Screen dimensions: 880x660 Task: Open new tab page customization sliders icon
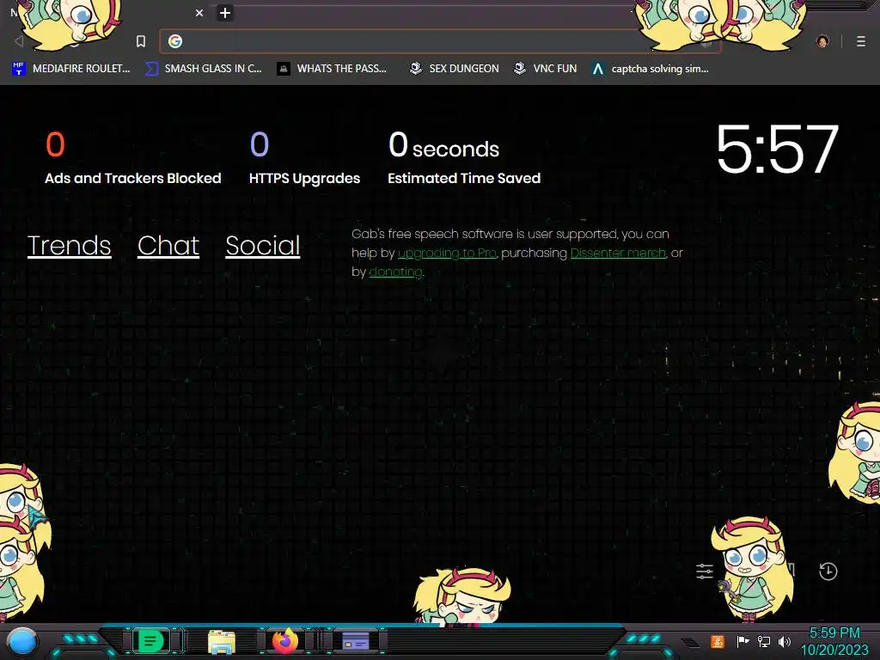point(705,571)
